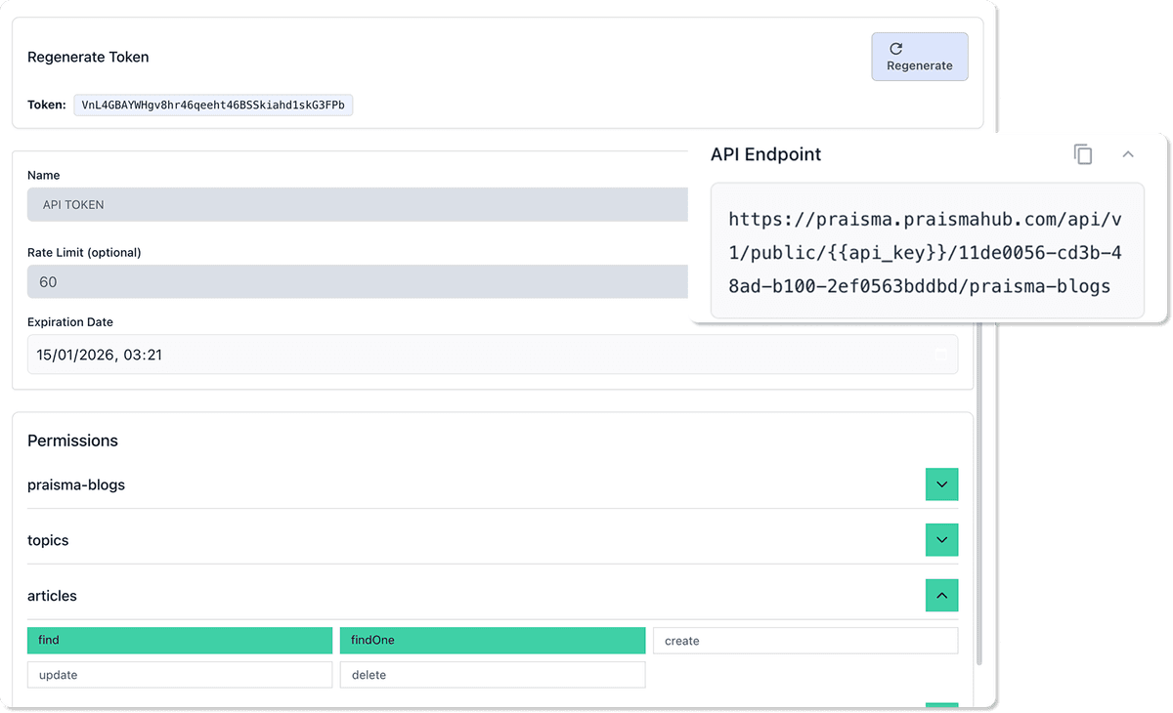
Task: Expand the praisma-blogs permissions
Action: pos(940,483)
